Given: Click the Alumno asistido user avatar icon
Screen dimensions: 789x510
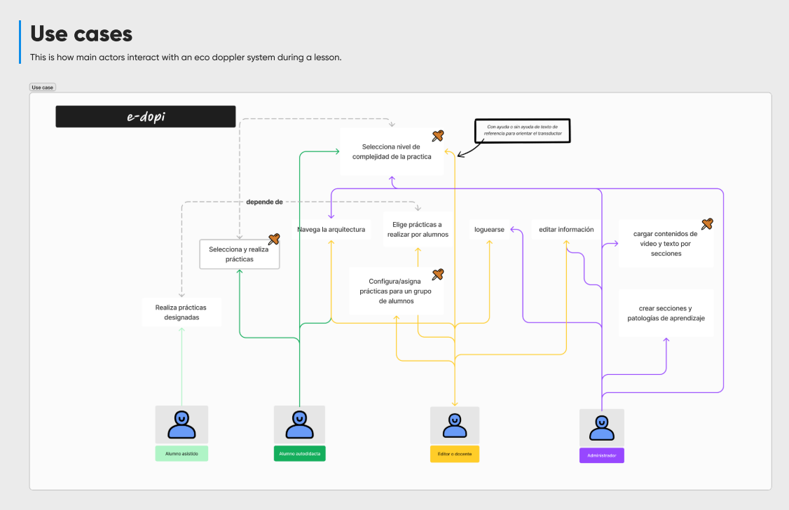Looking at the screenshot, I should [181, 425].
